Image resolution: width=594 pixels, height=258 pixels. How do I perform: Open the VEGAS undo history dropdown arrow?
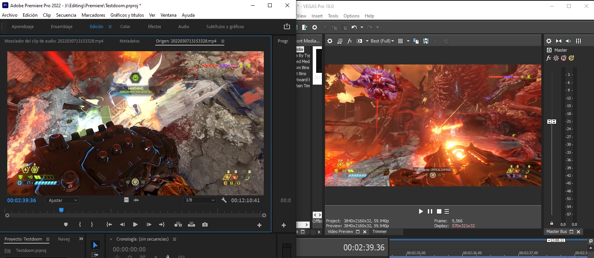pos(362,27)
